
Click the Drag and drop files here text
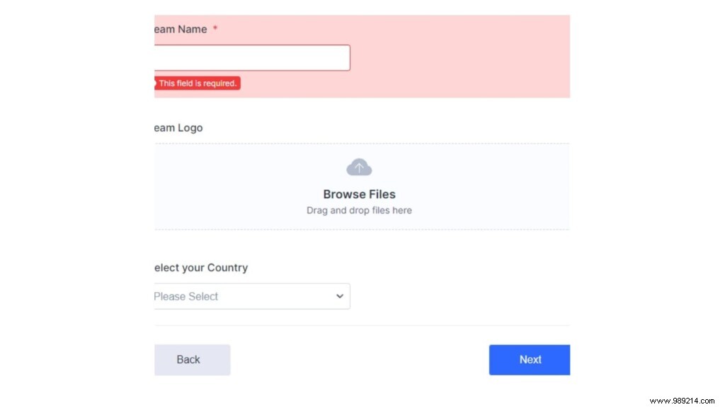359,211
